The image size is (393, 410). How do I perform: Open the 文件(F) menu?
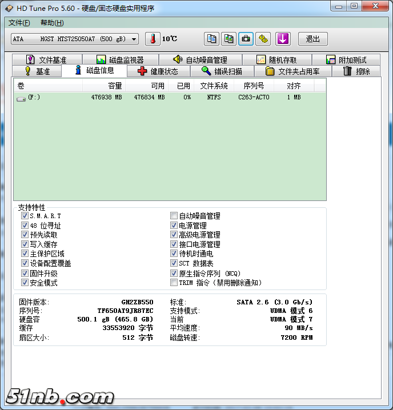19,23
